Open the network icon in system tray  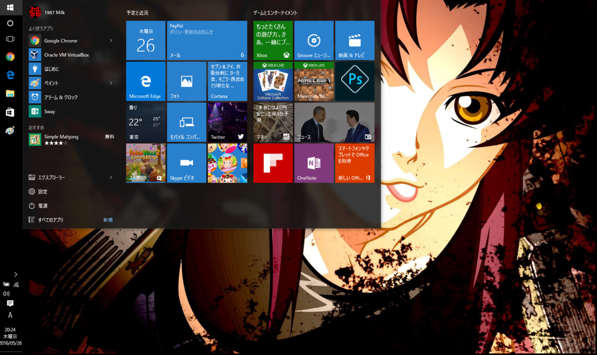pos(16,284)
